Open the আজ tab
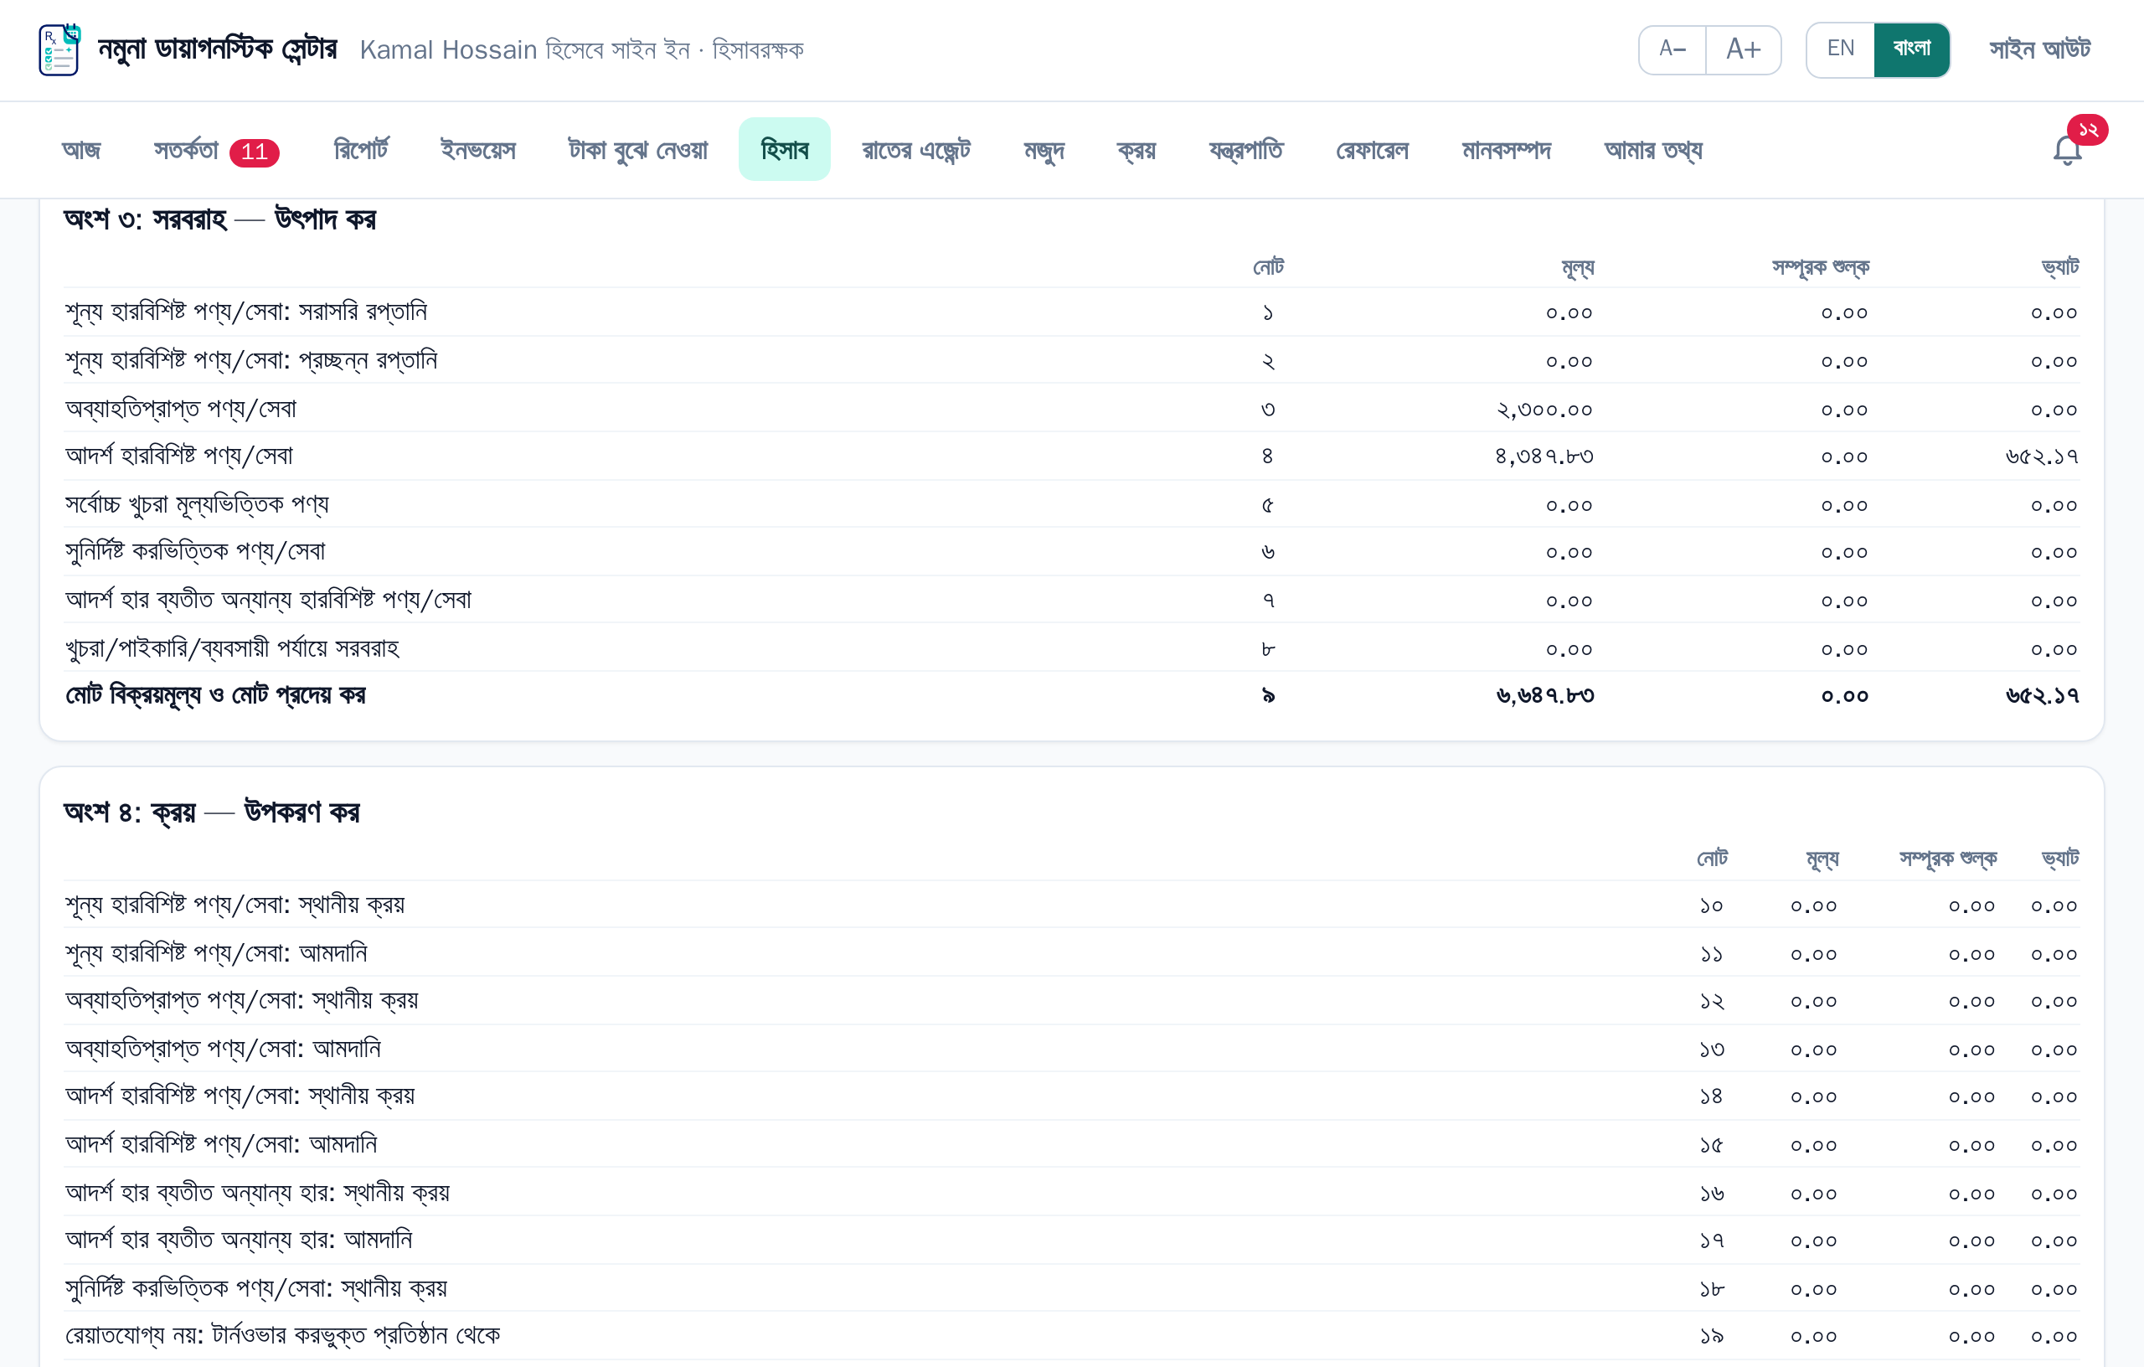The height and width of the screenshot is (1367, 2144). click(81, 150)
